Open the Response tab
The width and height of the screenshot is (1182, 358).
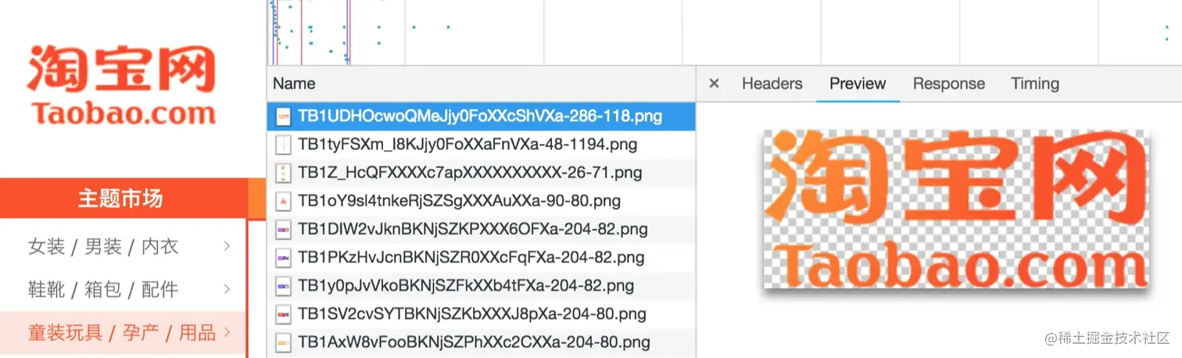point(949,84)
